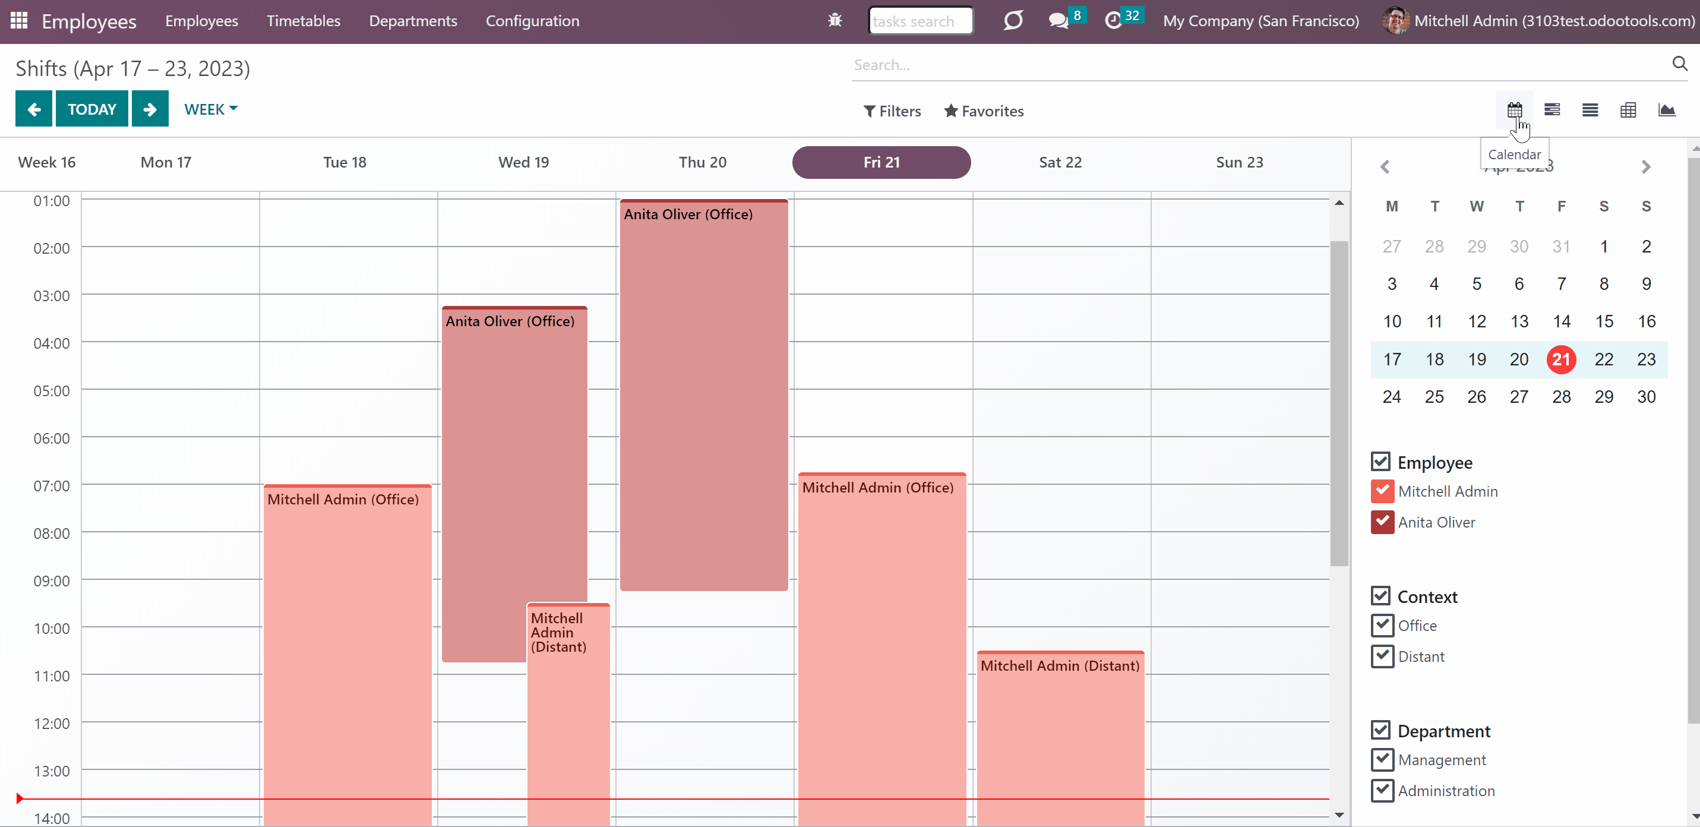Open the Employees menu

201,20
